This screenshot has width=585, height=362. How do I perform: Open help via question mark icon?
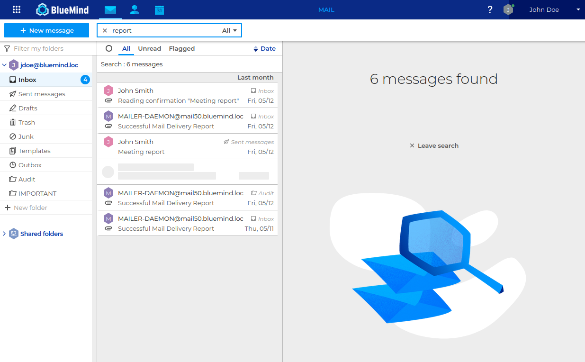[490, 9]
